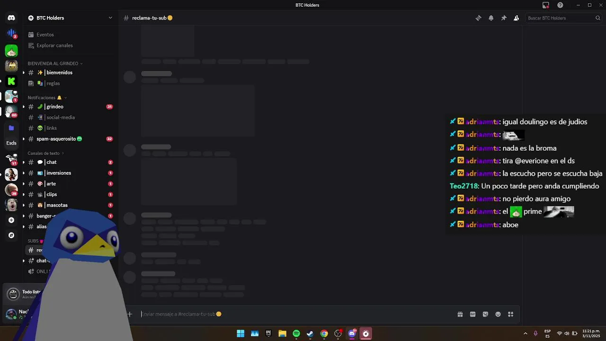Select the server icon with badge 38
This screenshot has width=606, height=341.
coord(11,189)
